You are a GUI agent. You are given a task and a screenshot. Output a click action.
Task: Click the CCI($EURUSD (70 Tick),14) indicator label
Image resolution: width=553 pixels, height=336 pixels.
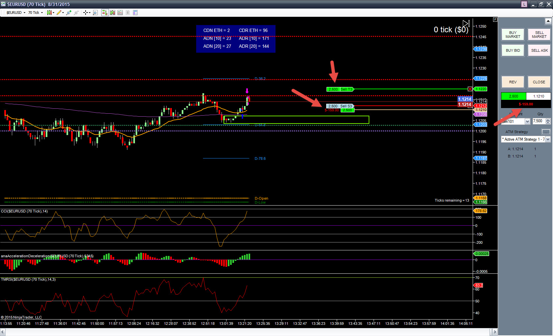click(x=24, y=211)
